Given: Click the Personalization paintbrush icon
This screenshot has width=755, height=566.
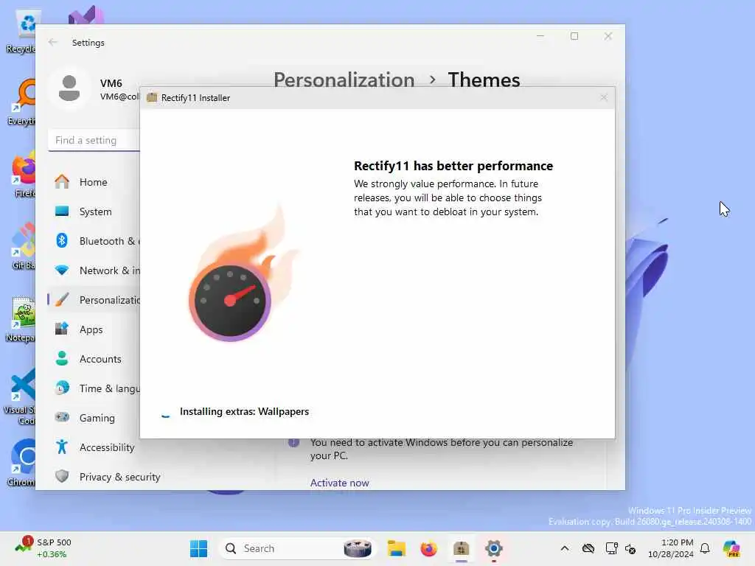Looking at the screenshot, I should tap(62, 299).
